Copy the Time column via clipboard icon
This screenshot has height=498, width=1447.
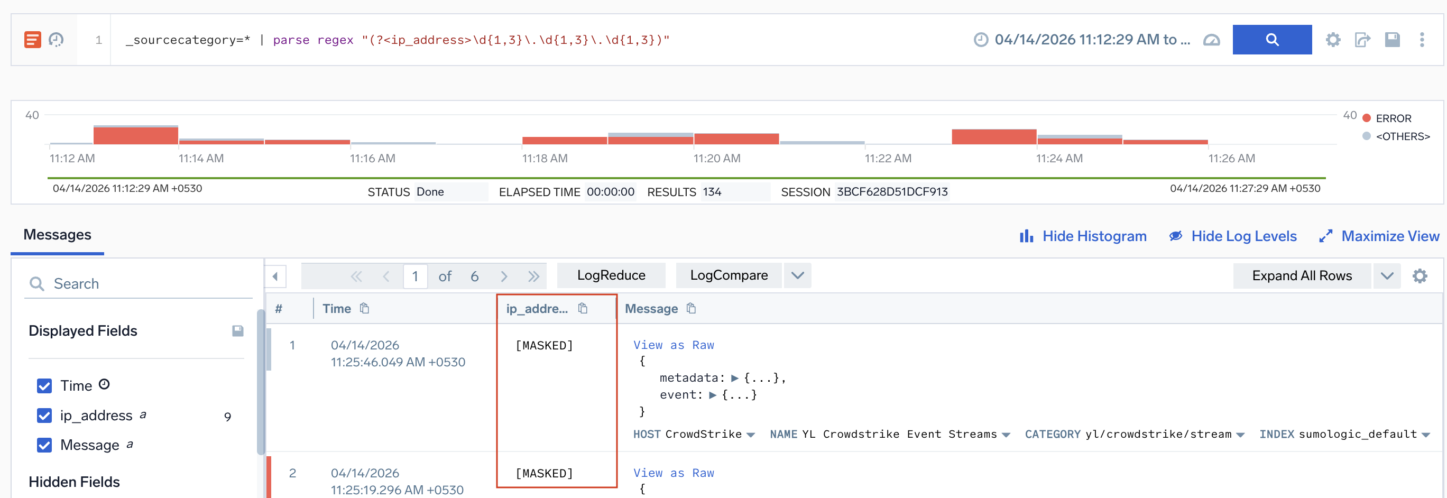click(x=365, y=308)
